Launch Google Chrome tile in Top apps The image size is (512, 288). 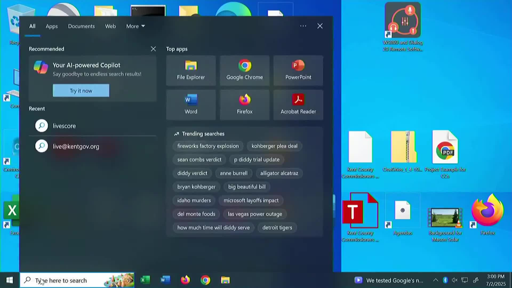coord(245,70)
